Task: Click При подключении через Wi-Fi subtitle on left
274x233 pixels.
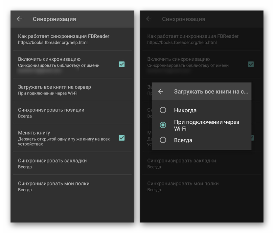Action: pyautogui.click(x=48, y=93)
